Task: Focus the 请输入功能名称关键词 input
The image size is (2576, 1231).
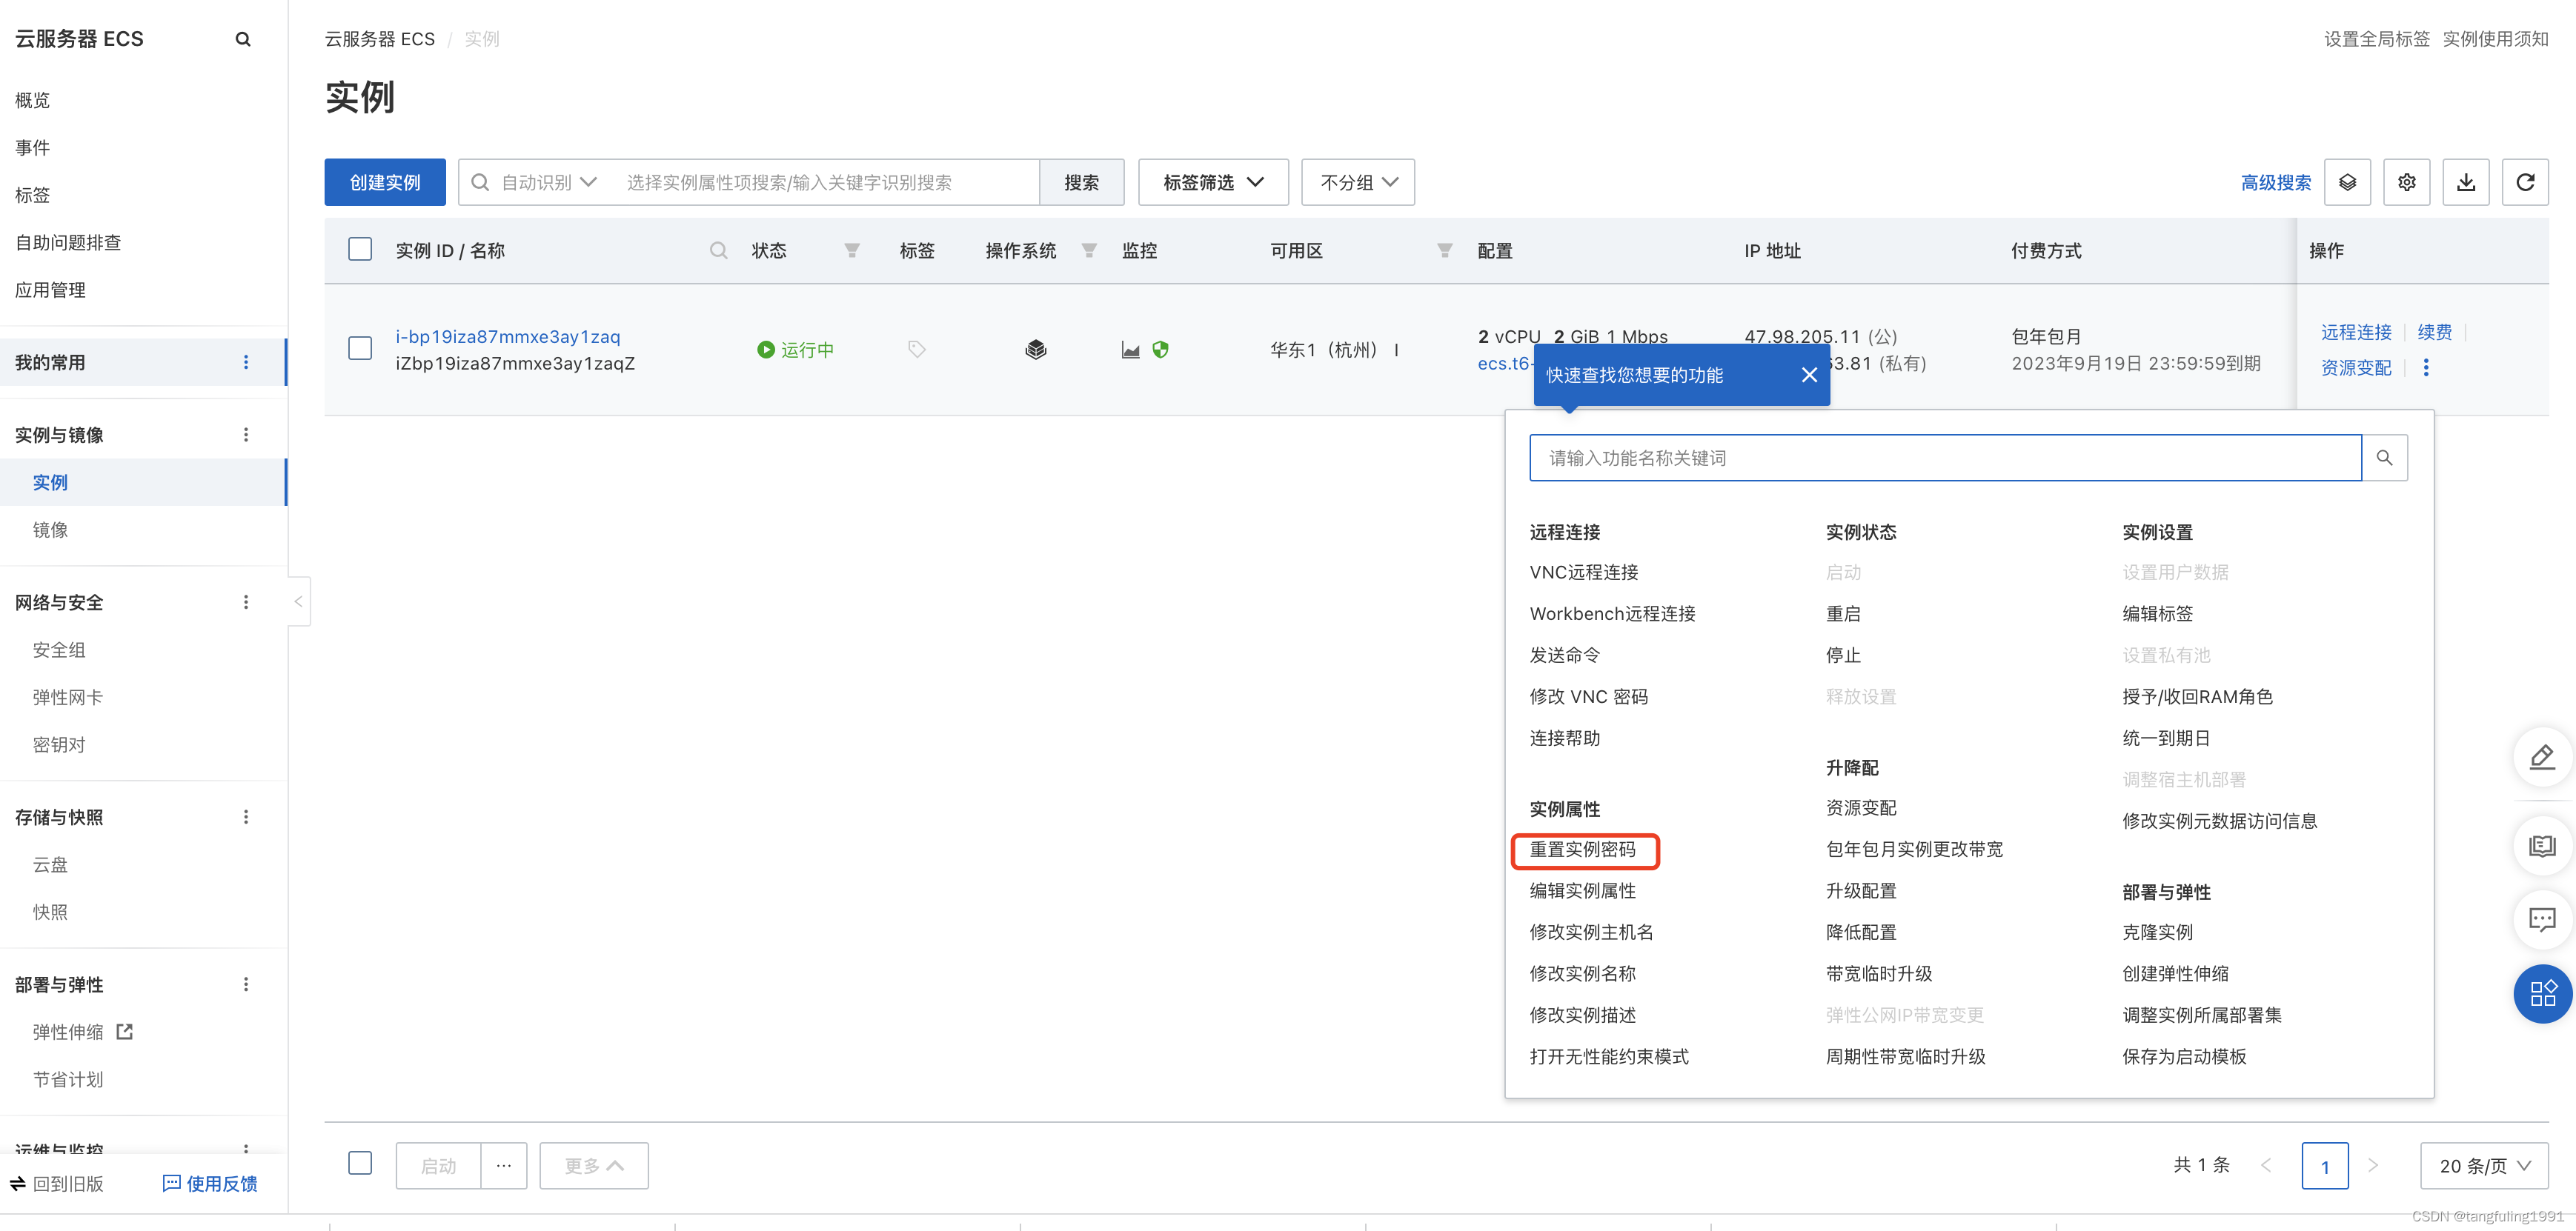Action: [1945, 458]
